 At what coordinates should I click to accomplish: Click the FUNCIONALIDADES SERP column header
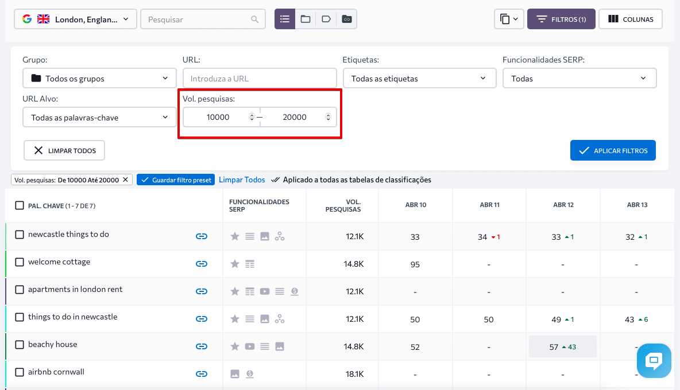[259, 205]
